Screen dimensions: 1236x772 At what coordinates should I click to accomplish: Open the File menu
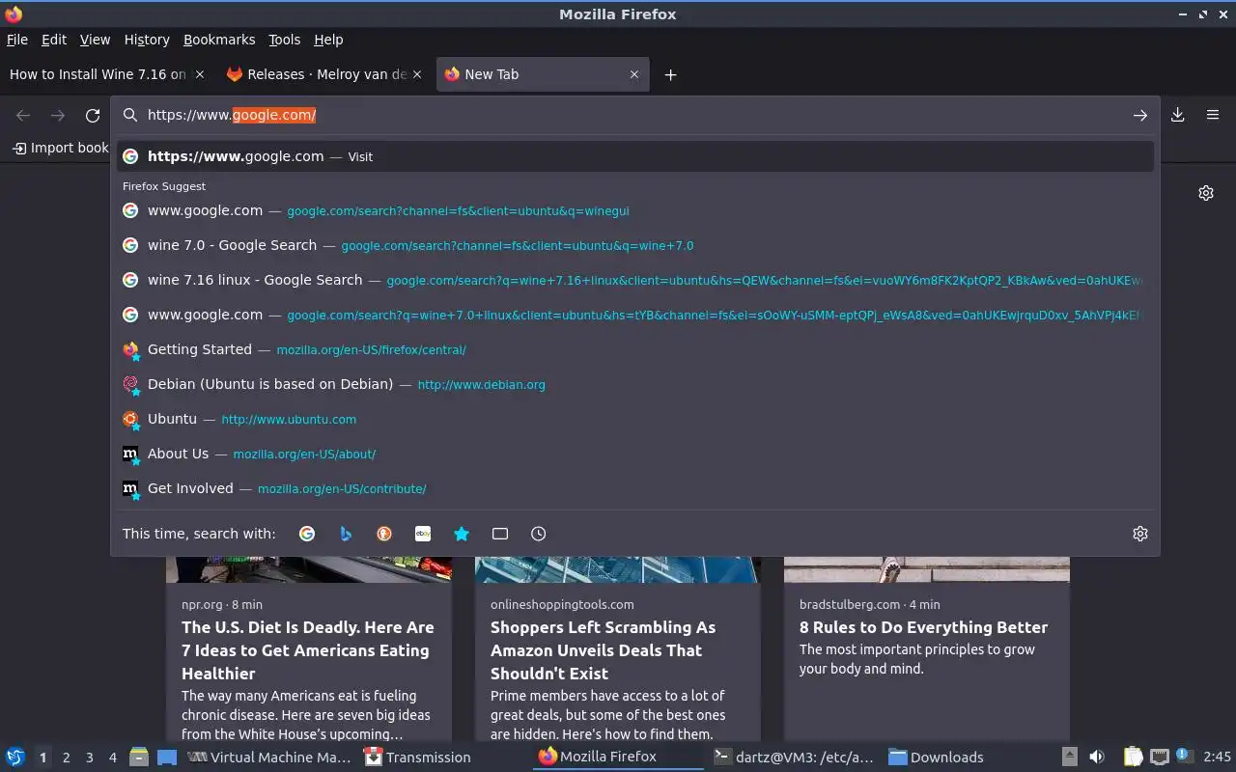coord(17,40)
